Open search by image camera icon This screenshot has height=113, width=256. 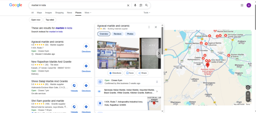(141, 5)
